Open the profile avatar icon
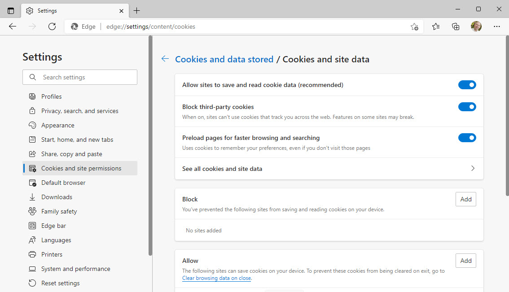Screen dimensions: 509x292 (x=476, y=26)
